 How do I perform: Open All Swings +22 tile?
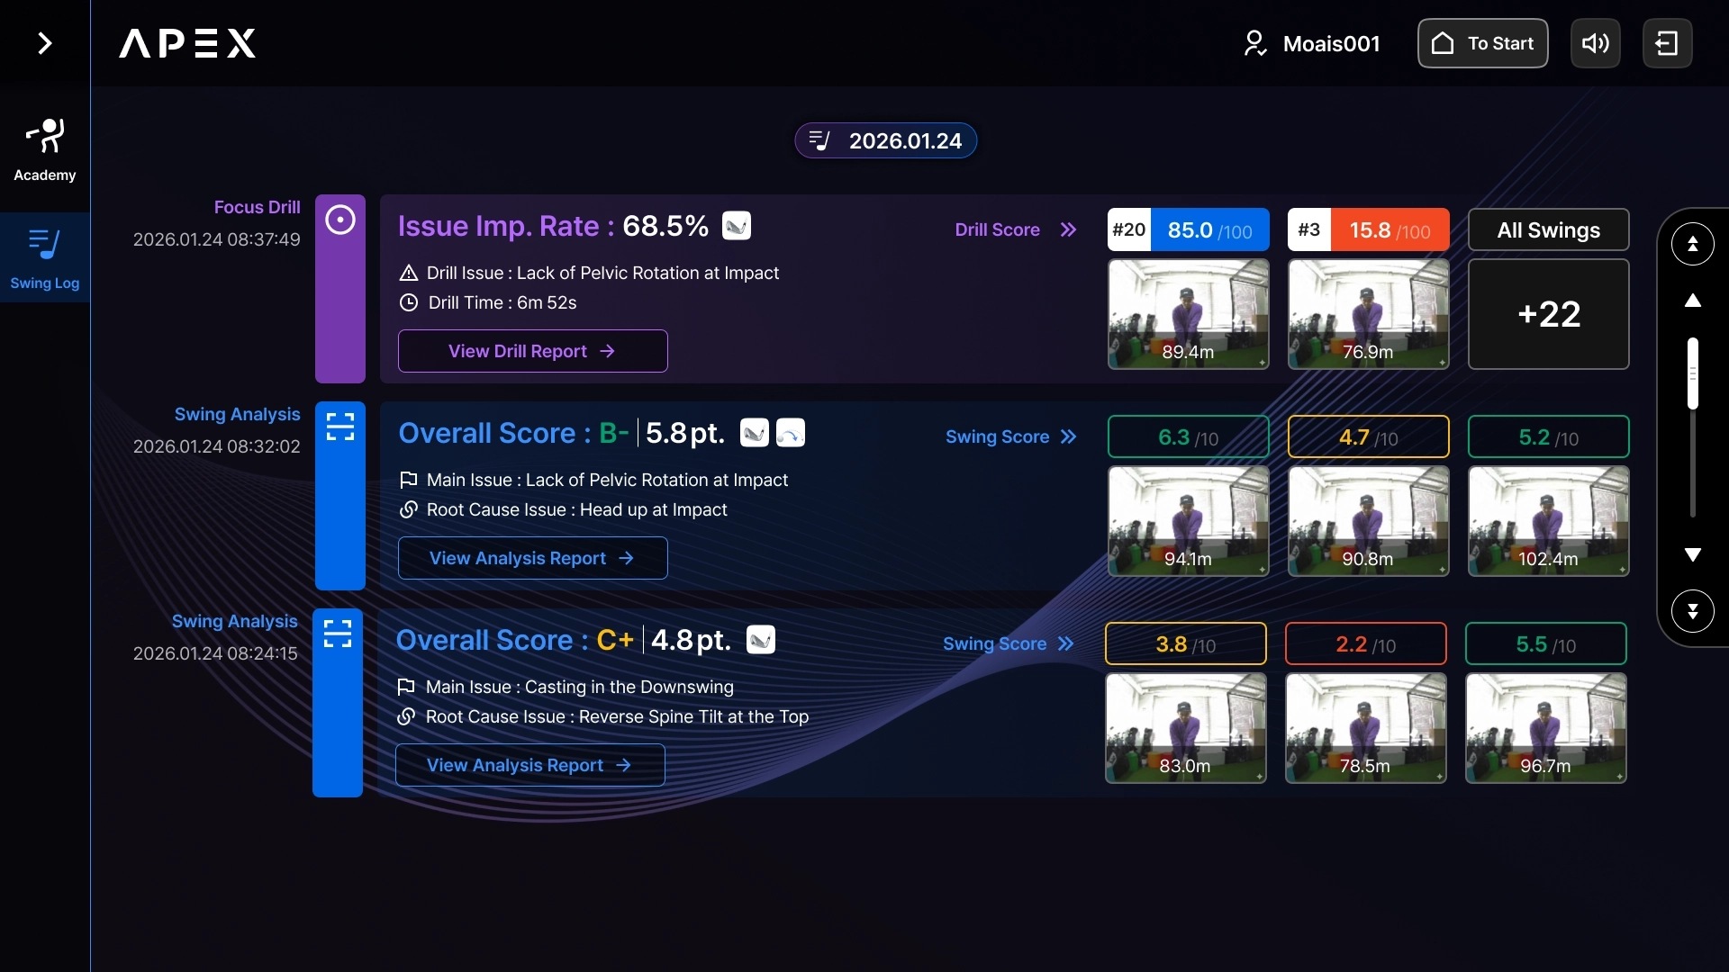[x=1548, y=314]
